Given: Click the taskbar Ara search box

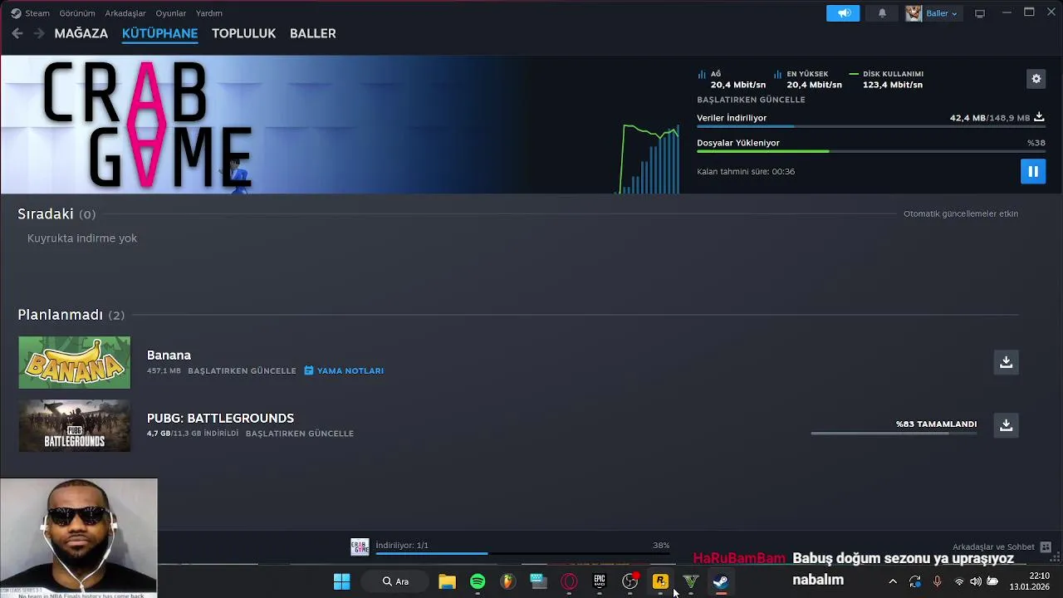Looking at the screenshot, I should tap(395, 581).
